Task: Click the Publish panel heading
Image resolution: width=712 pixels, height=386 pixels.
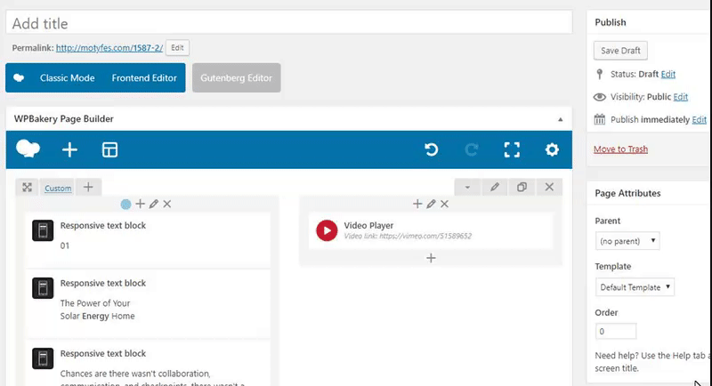Action: [611, 22]
